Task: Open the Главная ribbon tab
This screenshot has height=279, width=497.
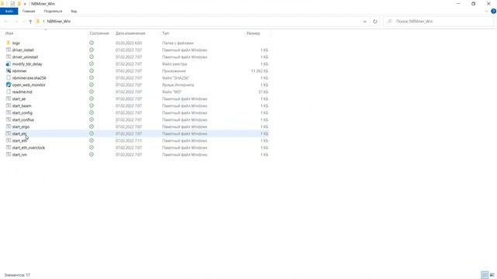Action: click(29, 11)
